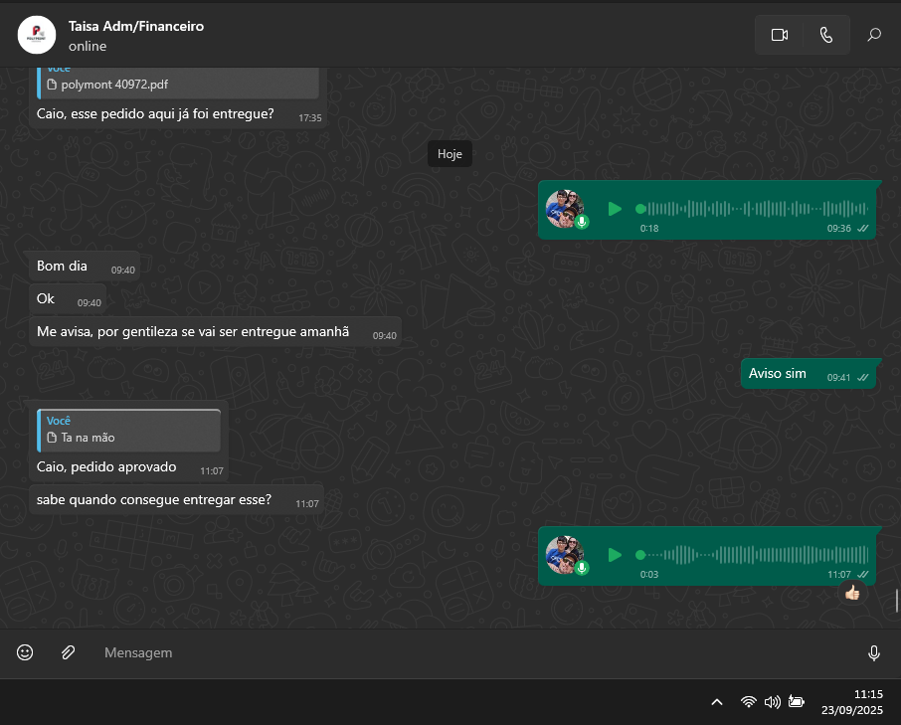Open the emoji picker
The image size is (901, 725).
tap(25, 652)
